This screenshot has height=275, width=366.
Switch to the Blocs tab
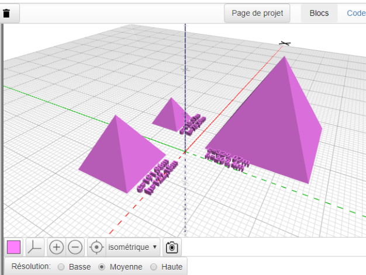click(319, 13)
